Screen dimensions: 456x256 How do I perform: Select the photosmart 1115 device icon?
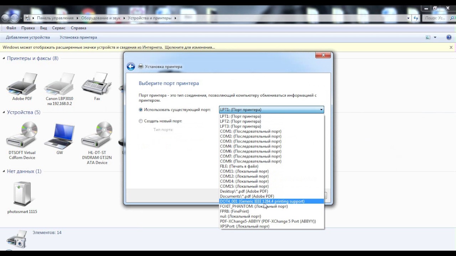point(22,194)
